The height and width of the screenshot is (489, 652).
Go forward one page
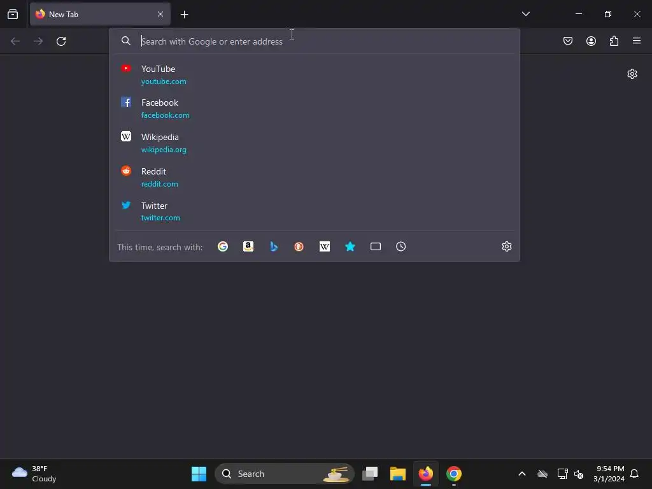point(38,41)
